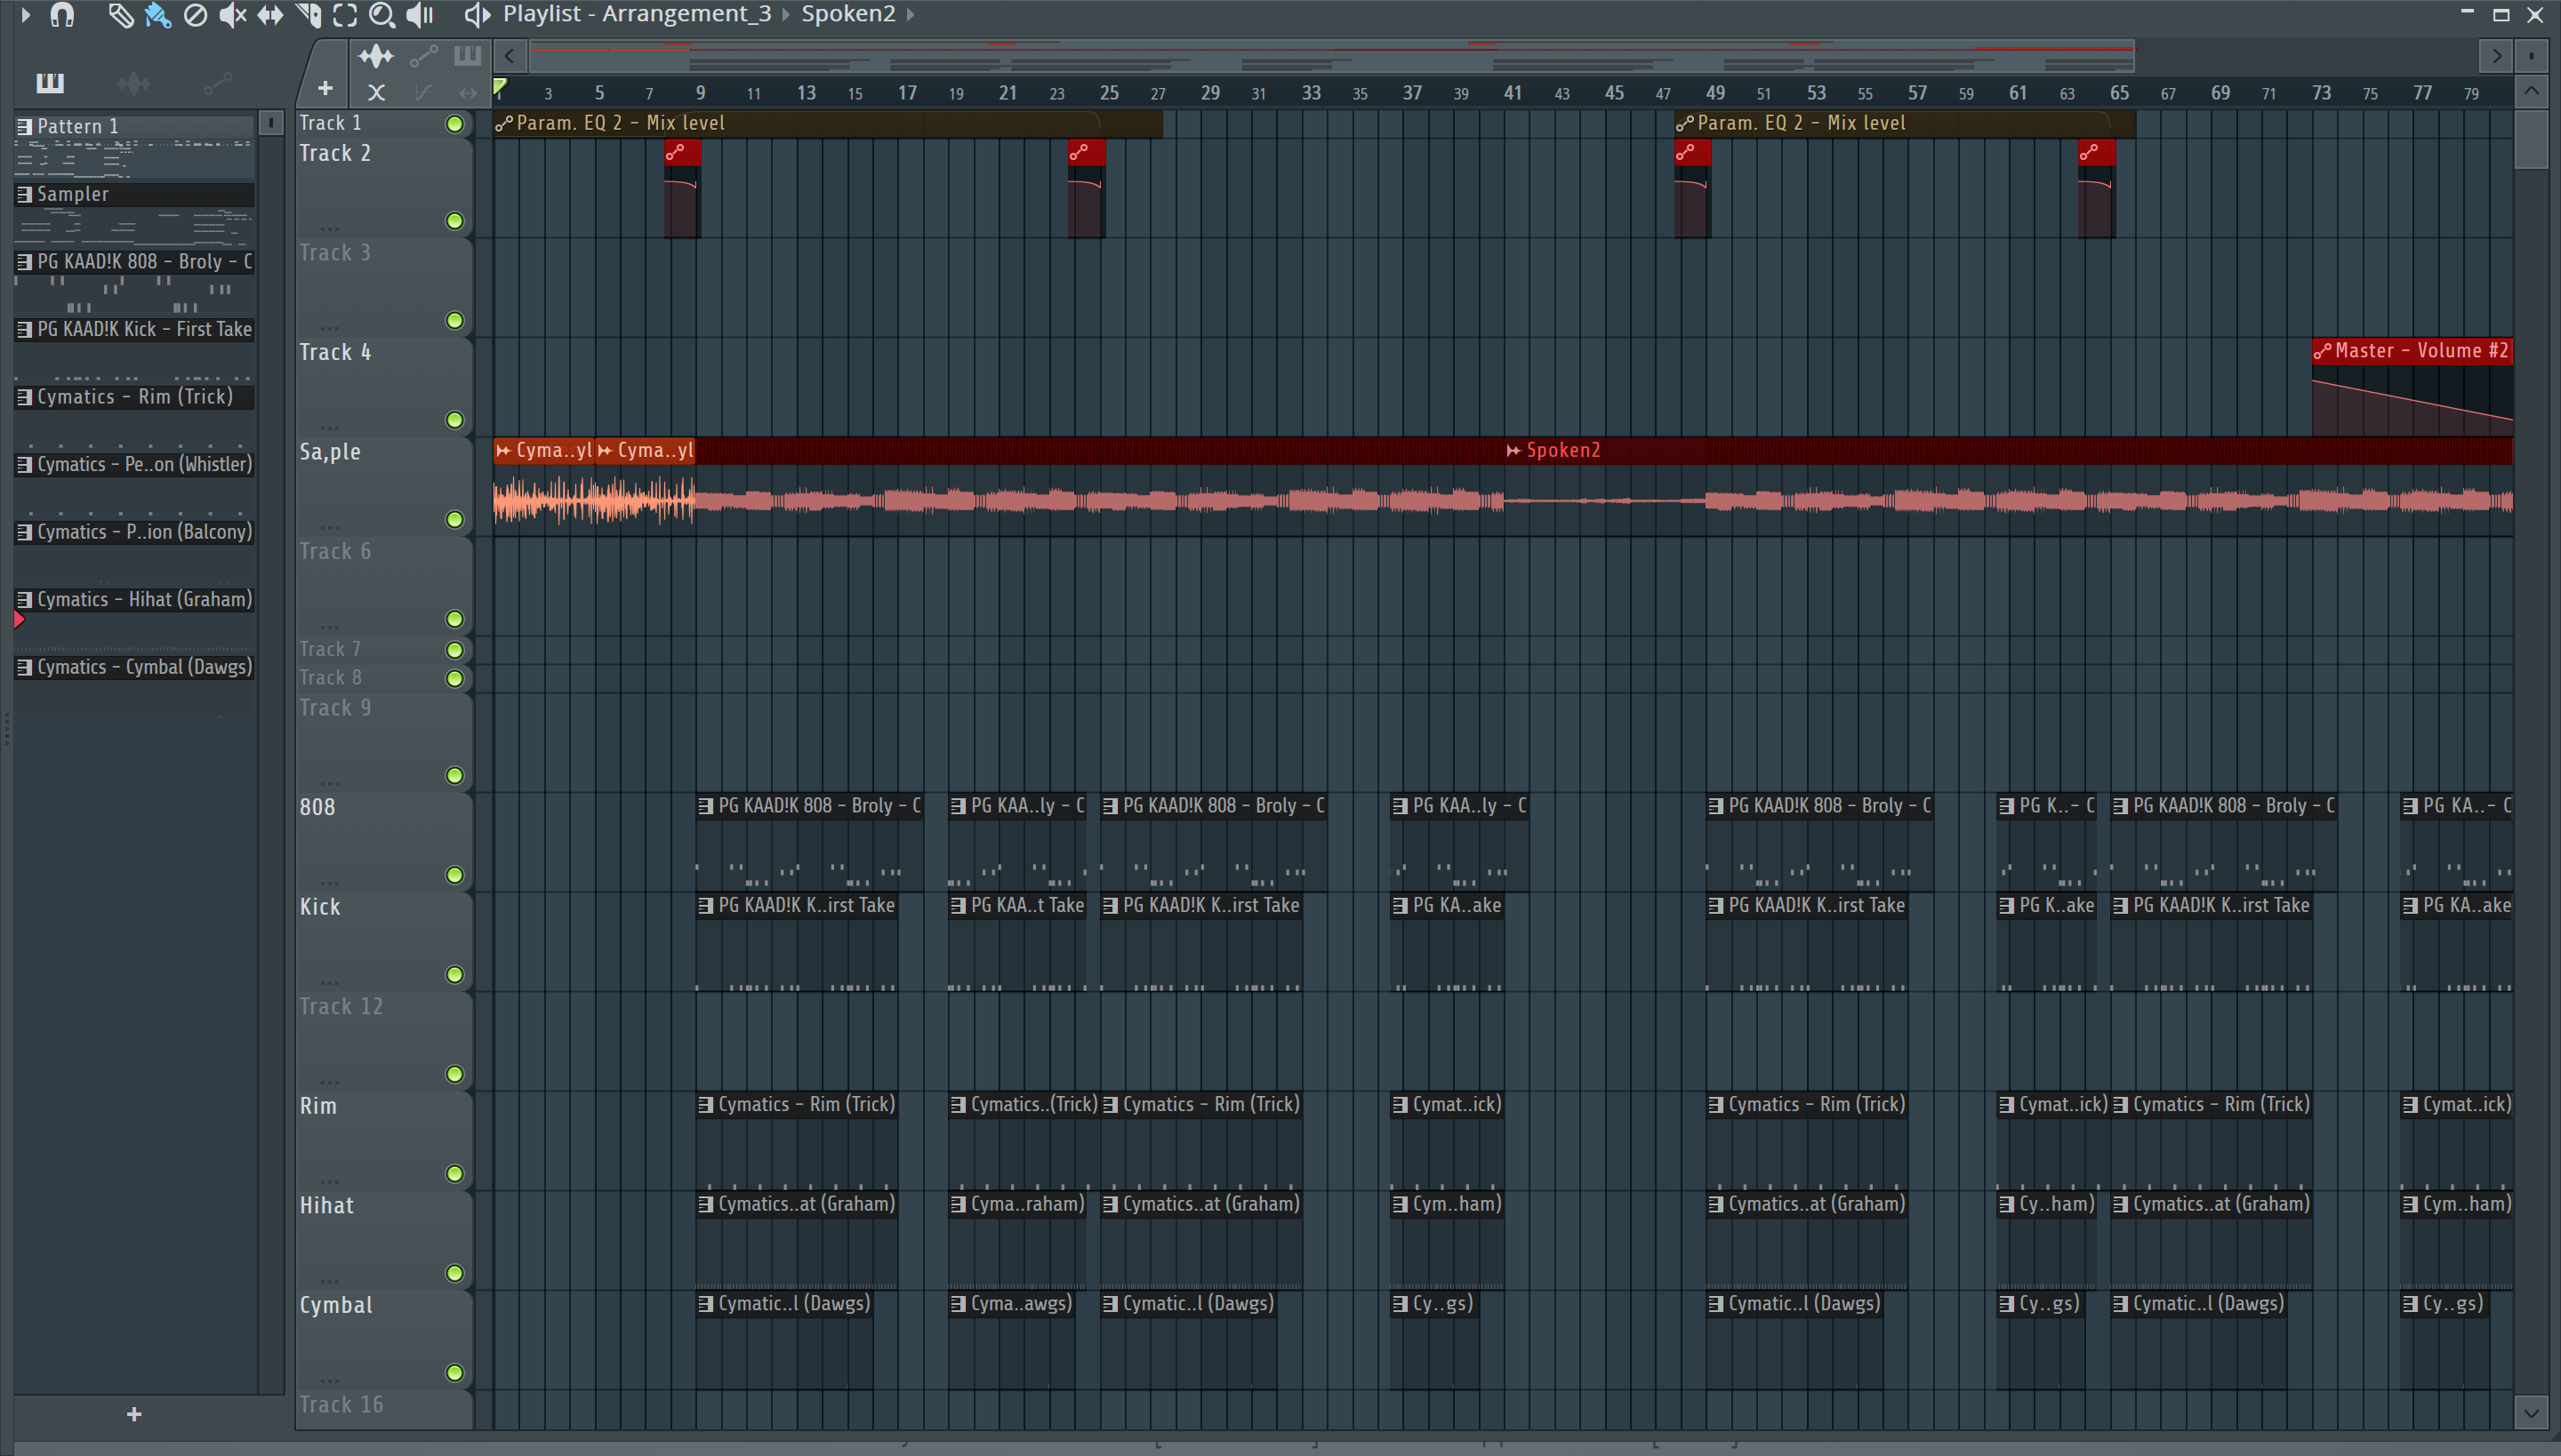The width and height of the screenshot is (2561, 1456).
Task: Toggle the magnet snap tool
Action: (62, 15)
